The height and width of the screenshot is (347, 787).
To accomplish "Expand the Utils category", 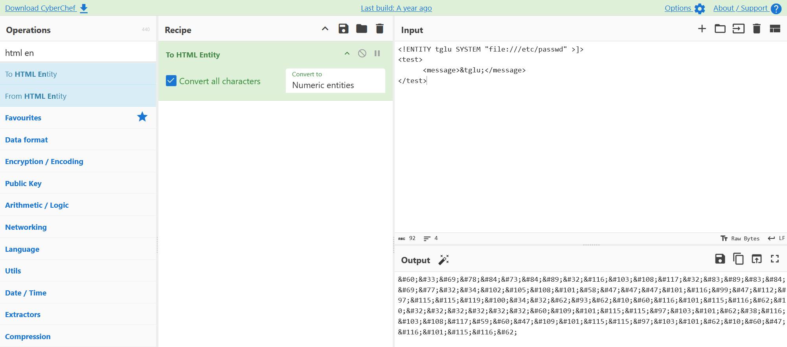I will 78,271.
